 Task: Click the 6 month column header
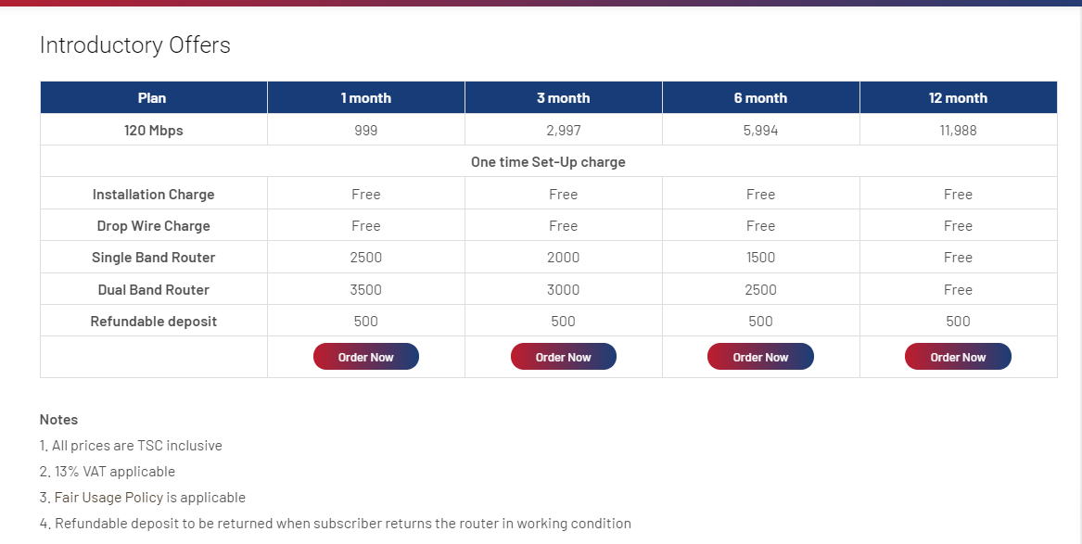[x=760, y=97]
